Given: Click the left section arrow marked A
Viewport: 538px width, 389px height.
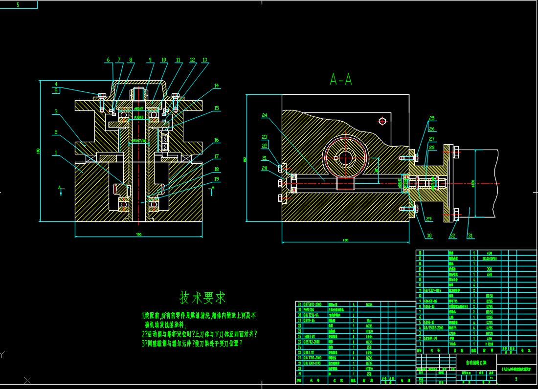Looking at the screenshot, I should [x=60, y=191].
